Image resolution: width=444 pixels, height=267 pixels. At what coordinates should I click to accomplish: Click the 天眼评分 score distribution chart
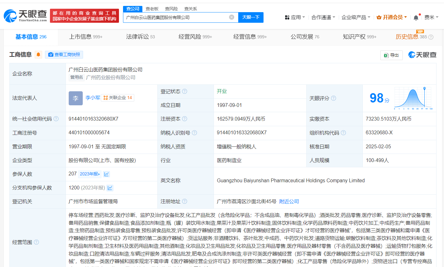tap(413, 98)
